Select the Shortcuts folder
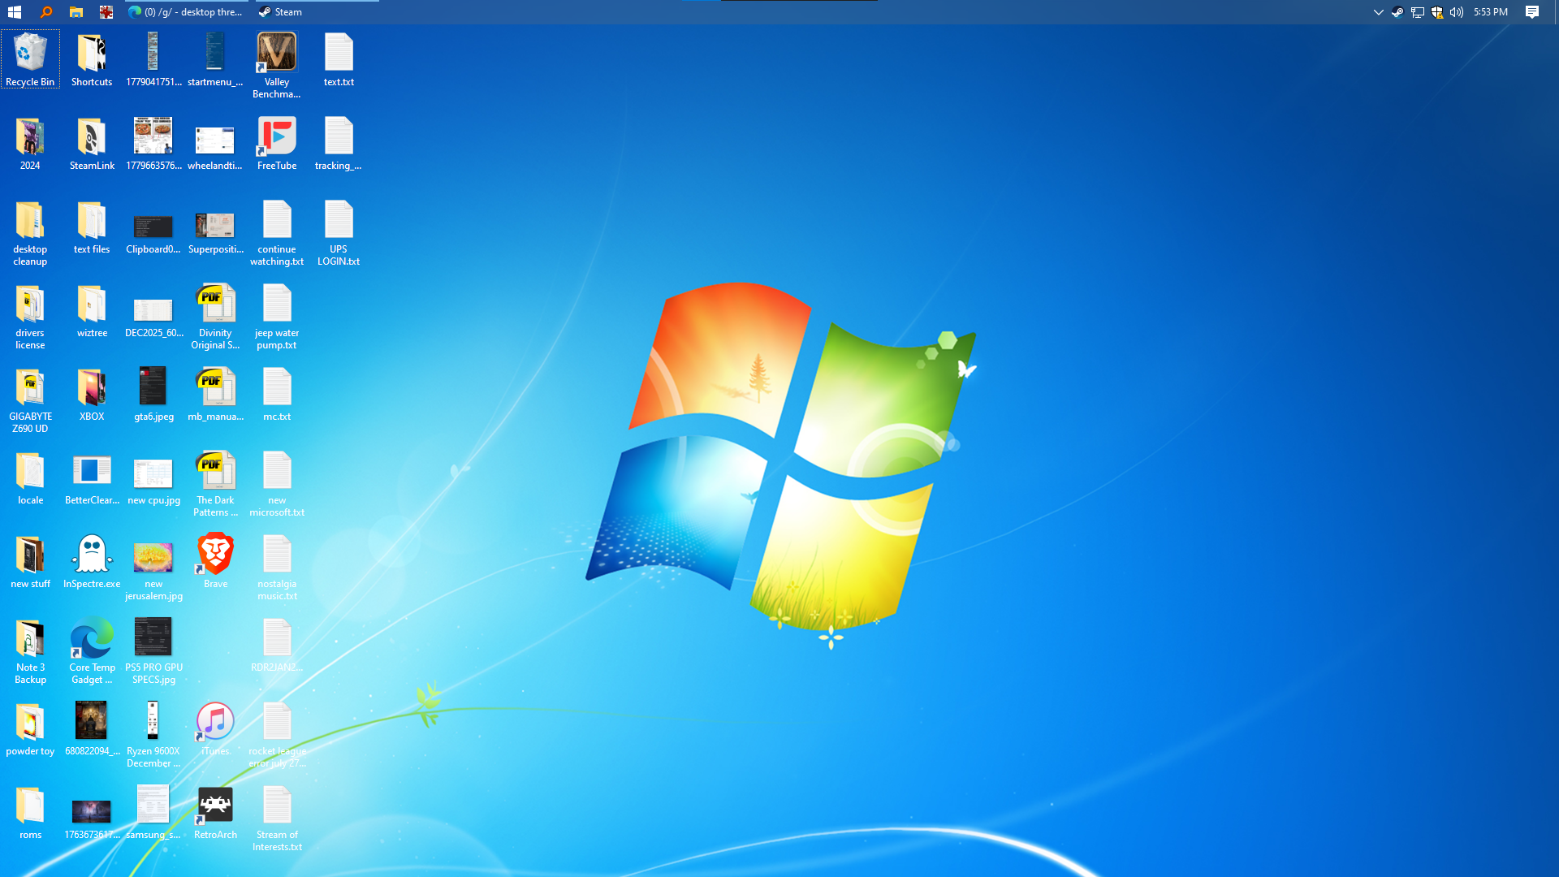Image resolution: width=1559 pixels, height=877 pixels. [x=92, y=59]
